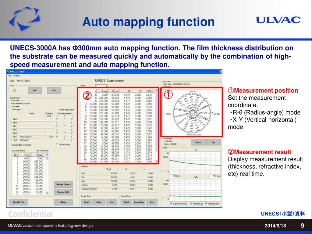
Task: Open the Result File
Action: click(x=19, y=202)
